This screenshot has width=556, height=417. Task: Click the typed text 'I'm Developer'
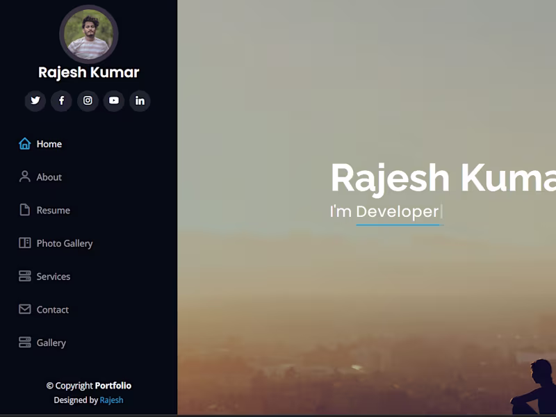[383, 213]
